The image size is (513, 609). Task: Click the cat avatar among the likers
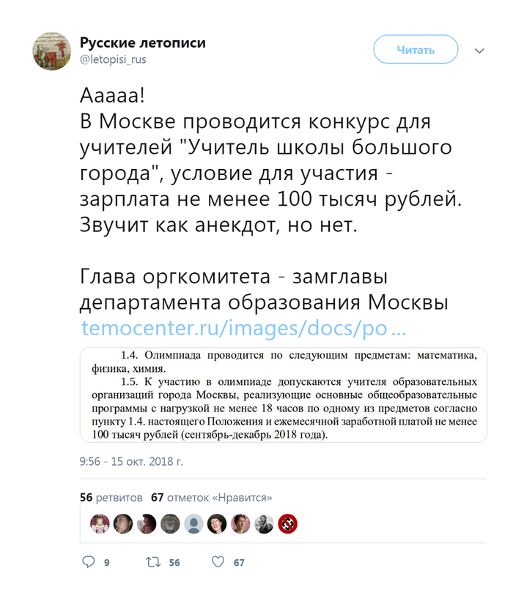pyautogui.click(x=170, y=523)
